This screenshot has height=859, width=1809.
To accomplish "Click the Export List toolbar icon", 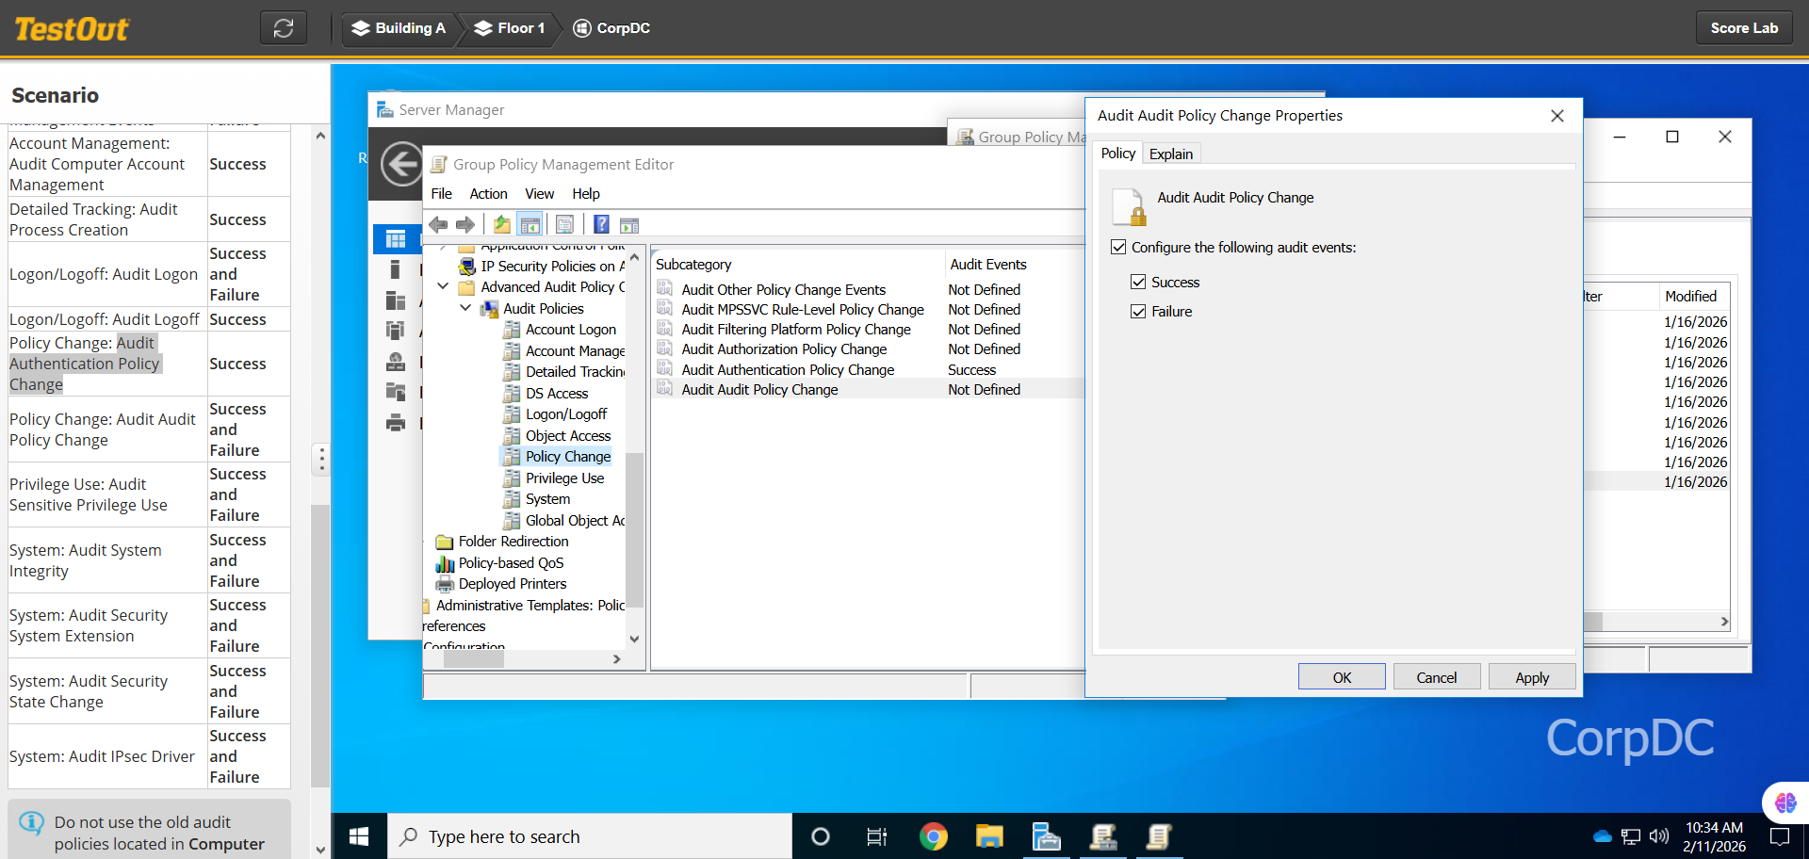I will click(564, 224).
